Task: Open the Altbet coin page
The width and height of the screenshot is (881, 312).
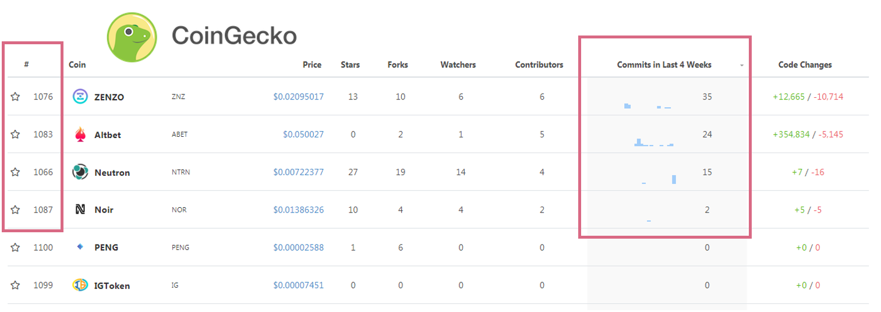Action: point(108,135)
